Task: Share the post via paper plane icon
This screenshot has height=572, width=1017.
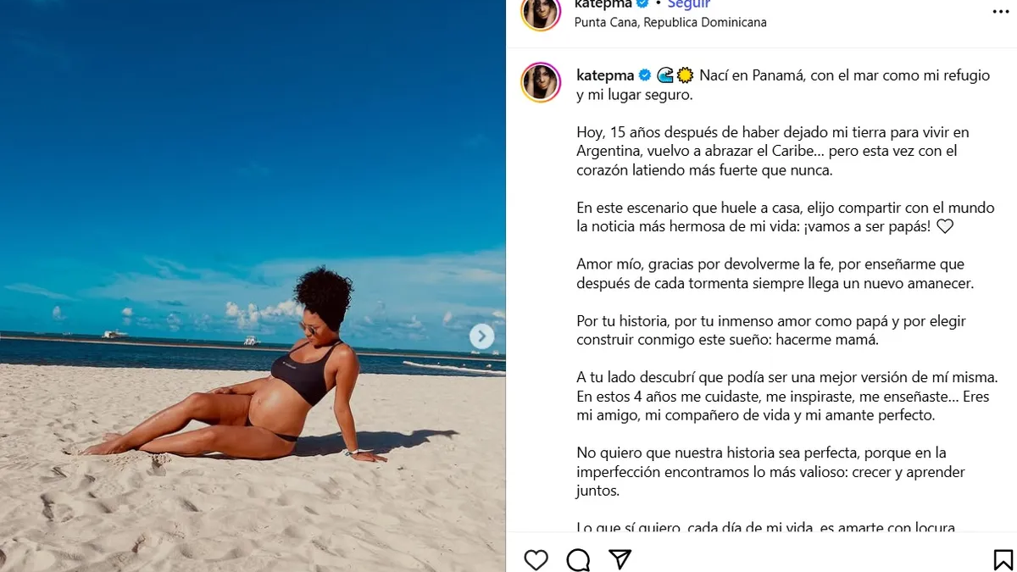Action: (x=620, y=560)
